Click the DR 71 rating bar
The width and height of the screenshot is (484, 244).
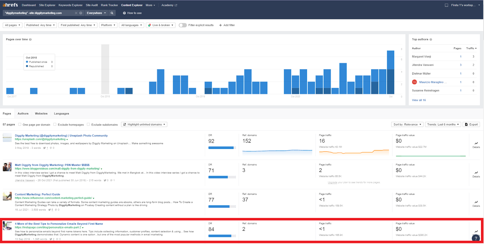222,177
